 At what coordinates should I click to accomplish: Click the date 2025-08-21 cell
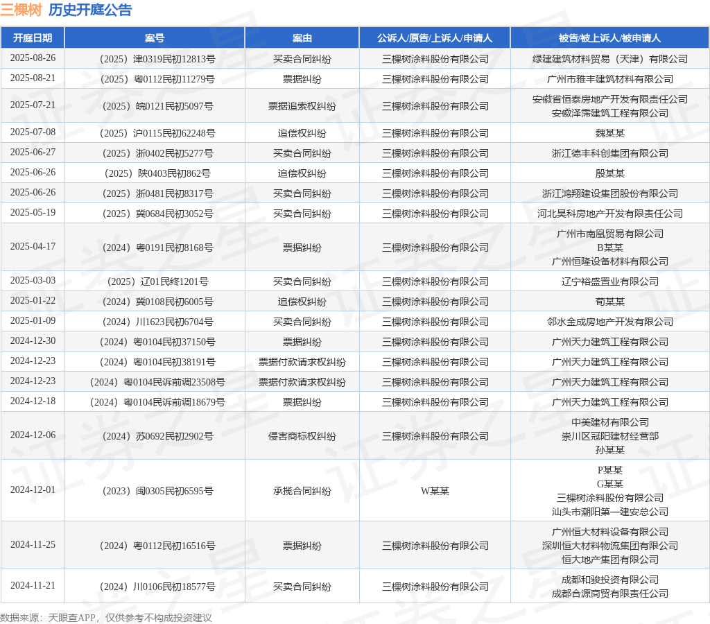33,78
